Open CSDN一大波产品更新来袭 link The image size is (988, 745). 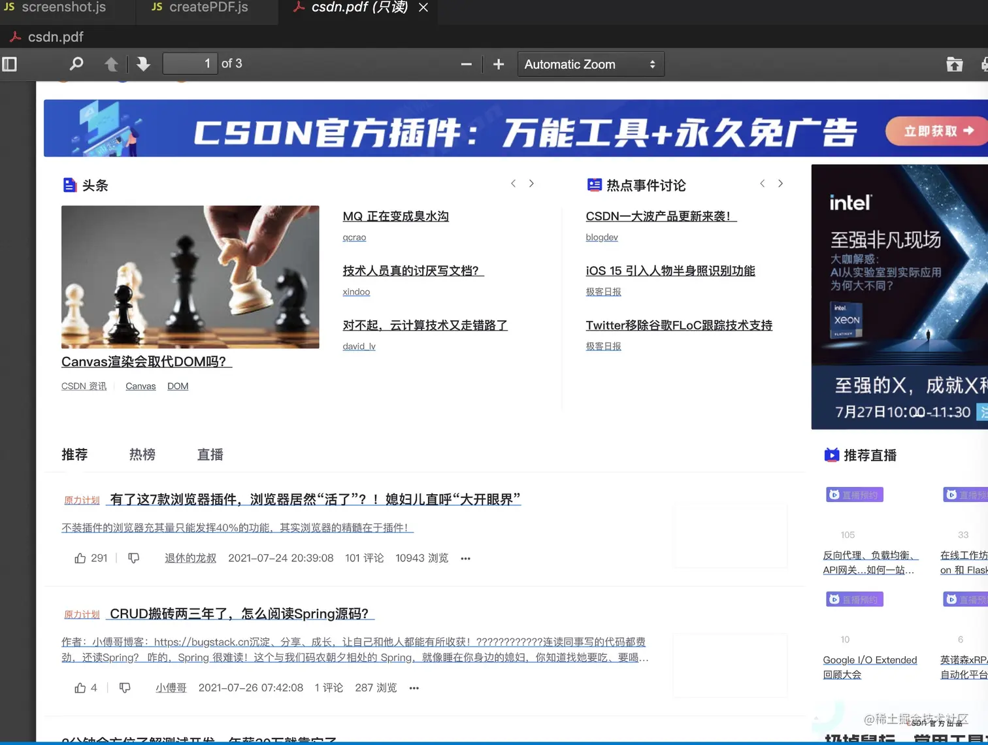click(661, 216)
